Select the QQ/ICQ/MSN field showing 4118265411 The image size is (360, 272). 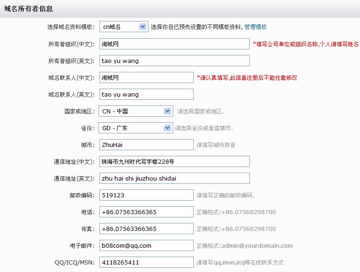[146, 262]
